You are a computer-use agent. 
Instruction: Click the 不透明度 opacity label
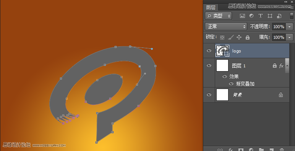tap(260, 27)
